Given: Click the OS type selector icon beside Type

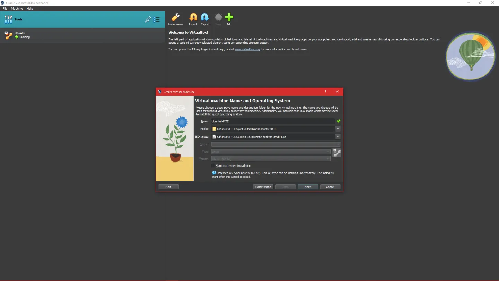Looking at the screenshot, I should [336, 152].
